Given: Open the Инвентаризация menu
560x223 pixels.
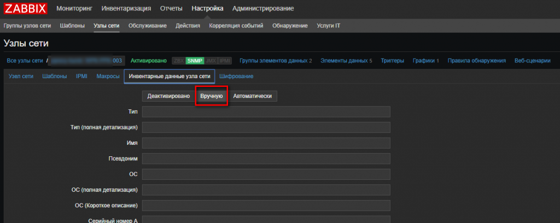Looking at the screenshot, I should 126,8.
